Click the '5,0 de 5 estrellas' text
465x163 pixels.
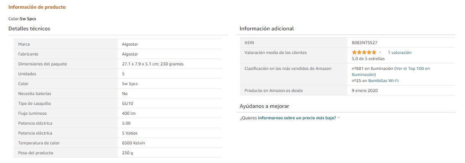click(368, 59)
